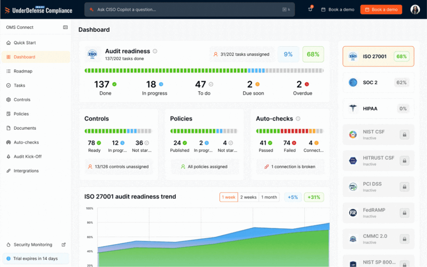Click the audit readiness trend chart
The height and width of the screenshot is (267, 427).
pos(213,237)
